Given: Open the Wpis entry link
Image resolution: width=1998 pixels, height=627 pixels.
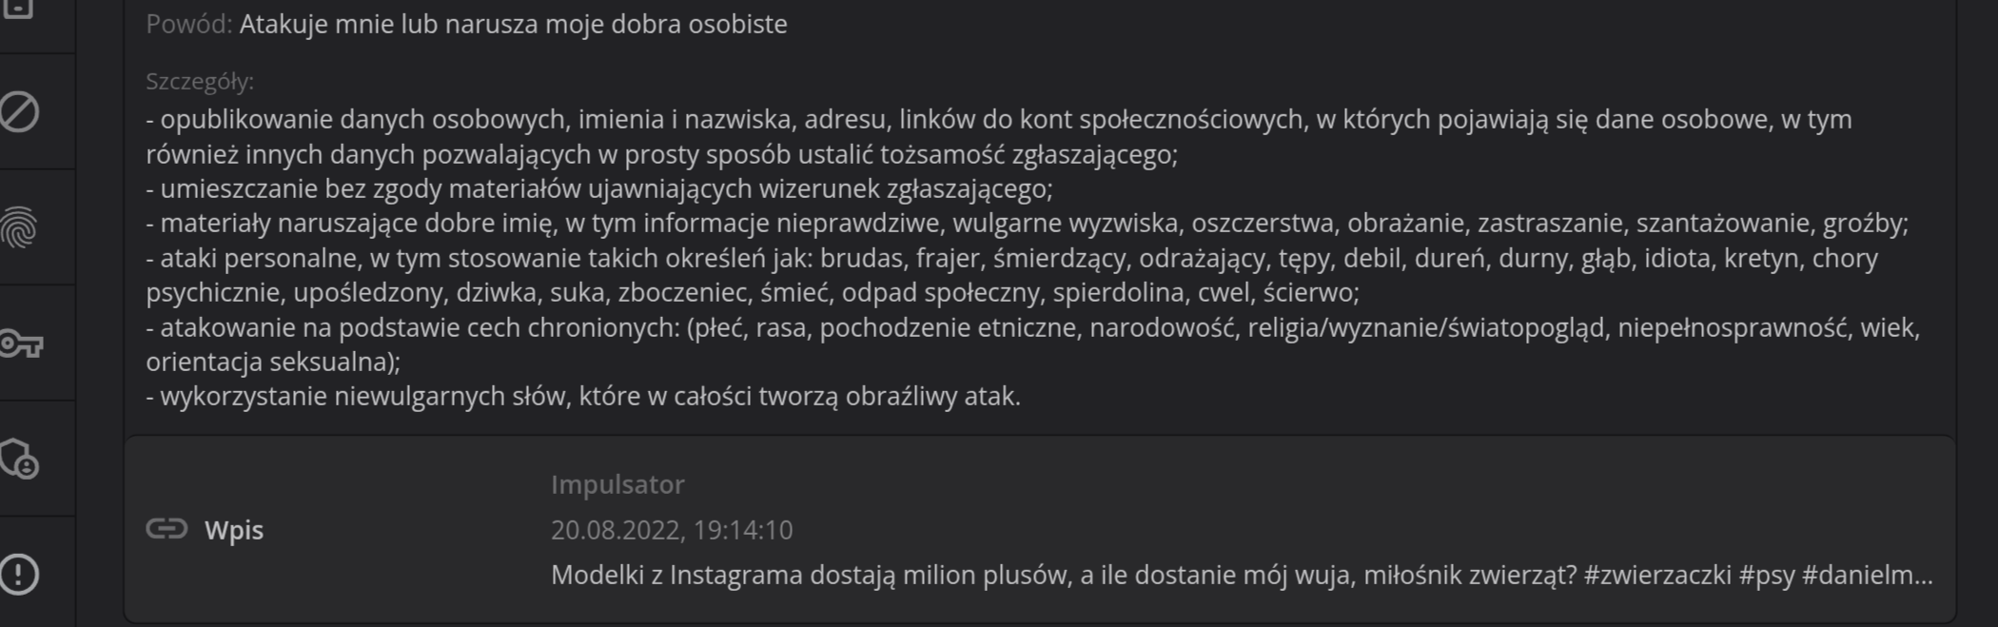Looking at the screenshot, I should 234,530.
